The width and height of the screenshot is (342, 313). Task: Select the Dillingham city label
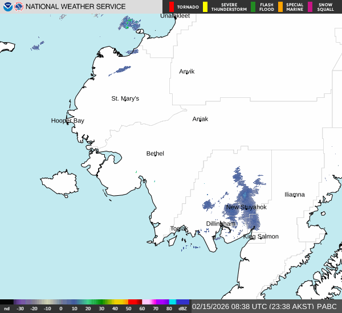(x=221, y=224)
